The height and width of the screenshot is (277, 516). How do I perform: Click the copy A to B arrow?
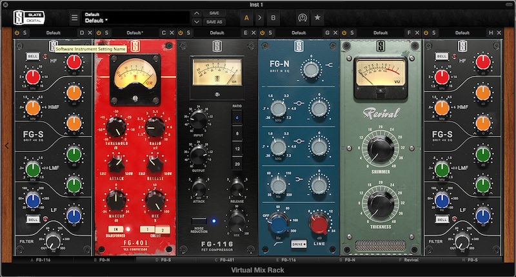(x=260, y=17)
